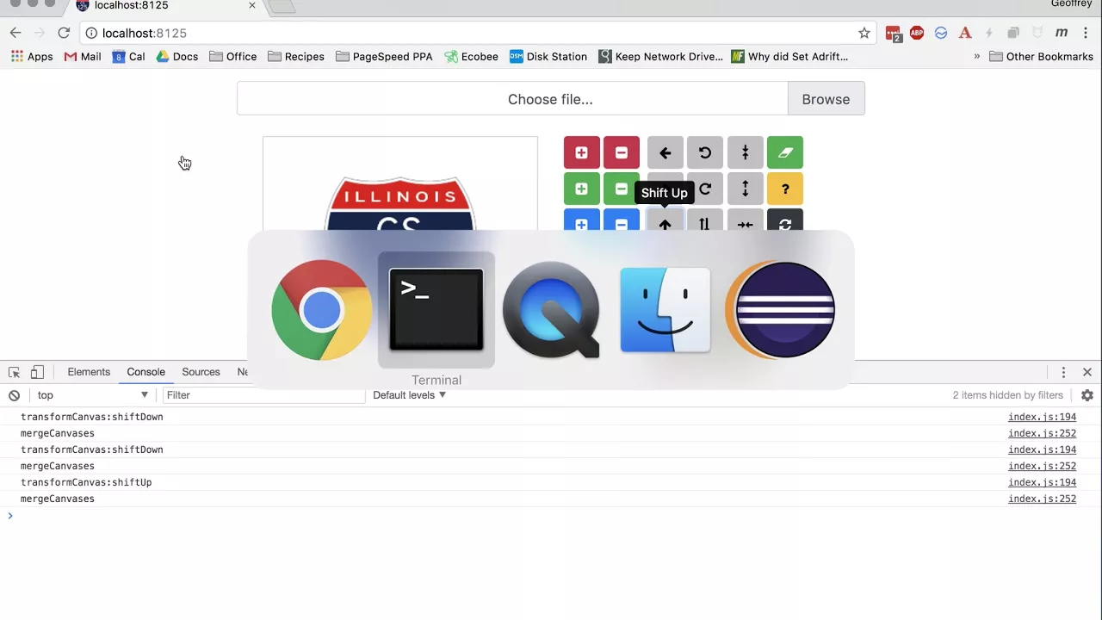Open the Default levels dropdown

click(409, 395)
